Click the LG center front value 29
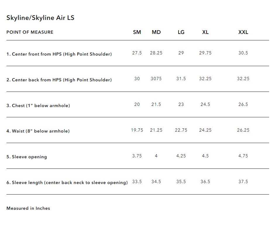 (x=181, y=53)
